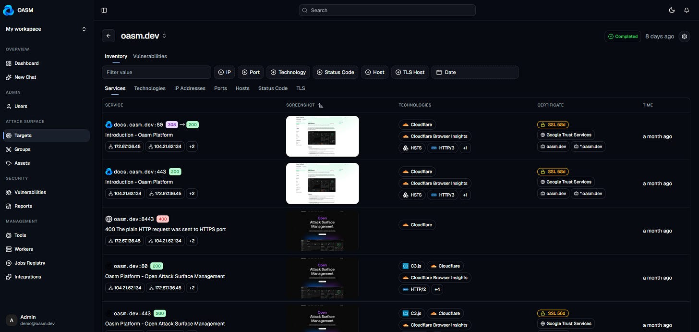
Task: Open docs.oasm.dev:80 screenshot thumbnail
Action: coord(323,136)
